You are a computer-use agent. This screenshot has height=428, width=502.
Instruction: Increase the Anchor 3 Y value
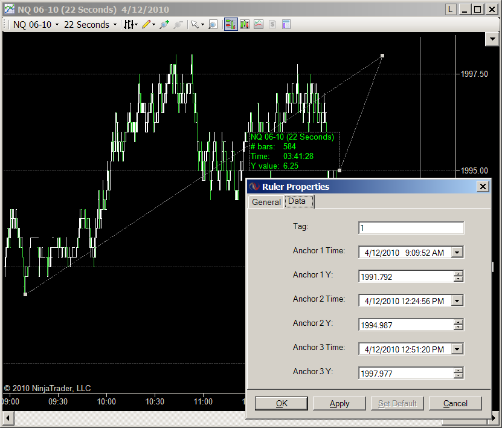[459, 371]
